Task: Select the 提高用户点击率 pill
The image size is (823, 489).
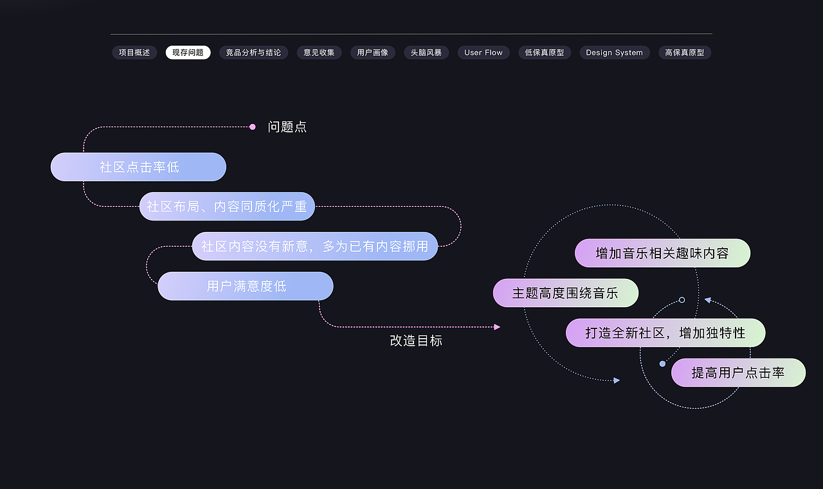Action: click(x=738, y=373)
